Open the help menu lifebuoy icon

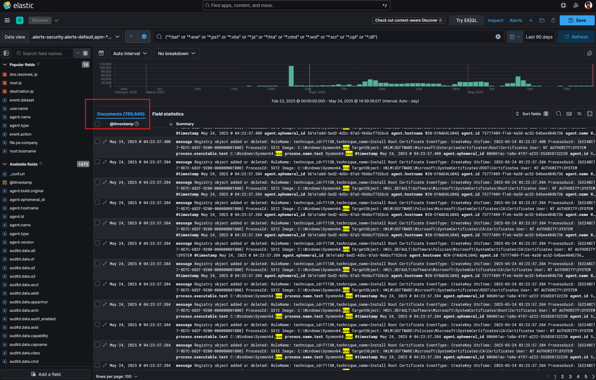pyautogui.click(x=563, y=5)
